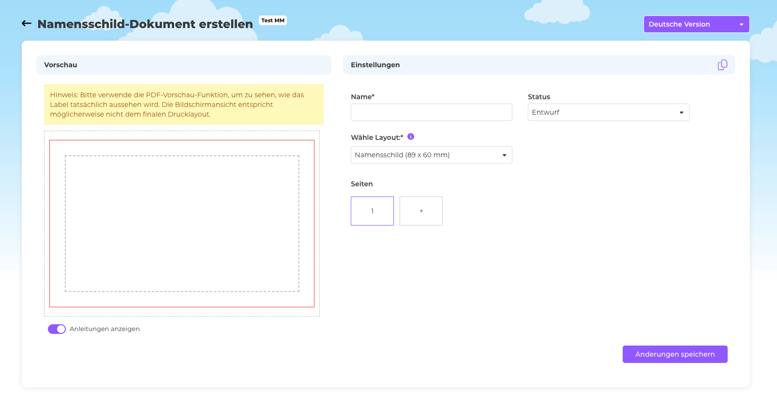The width and height of the screenshot is (777, 407).
Task: Select the yellow Hinweis notice text
Action: pos(177,105)
